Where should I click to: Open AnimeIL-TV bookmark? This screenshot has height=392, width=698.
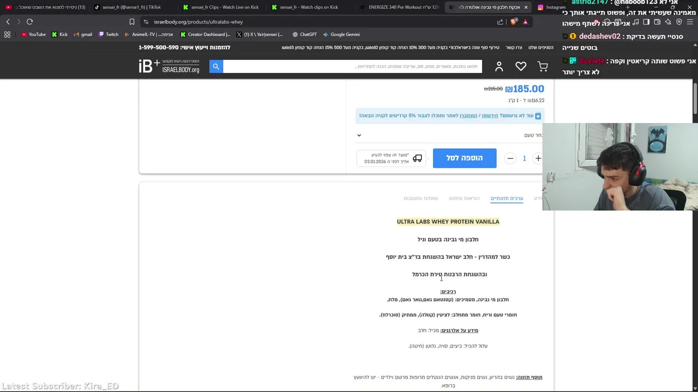click(149, 34)
